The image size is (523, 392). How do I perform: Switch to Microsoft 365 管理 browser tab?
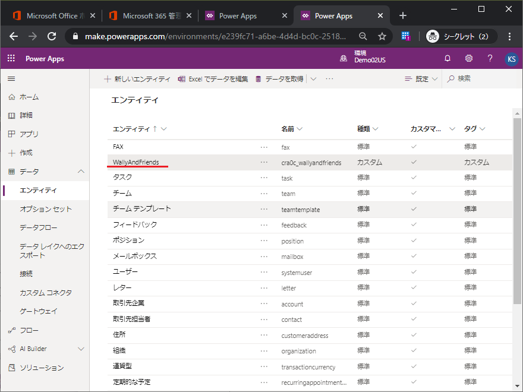pyautogui.click(x=150, y=15)
